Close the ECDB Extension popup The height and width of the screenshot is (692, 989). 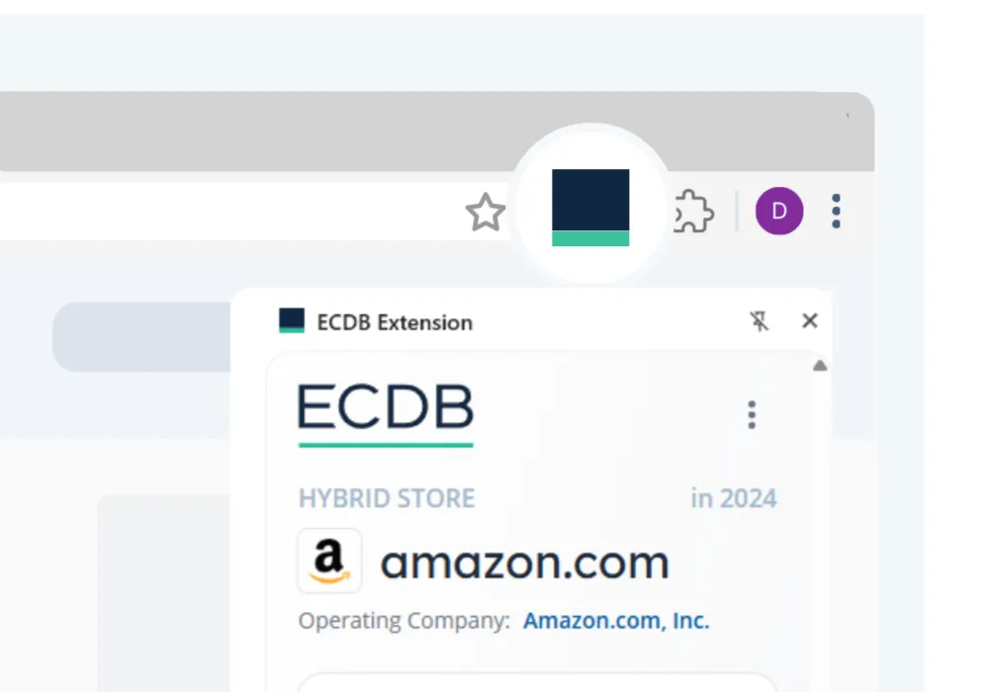[810, 321]
